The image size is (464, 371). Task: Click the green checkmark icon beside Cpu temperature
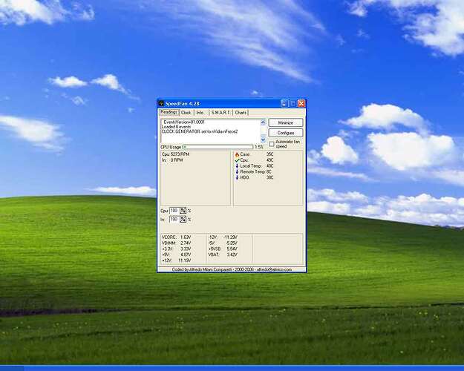[237, 160]
